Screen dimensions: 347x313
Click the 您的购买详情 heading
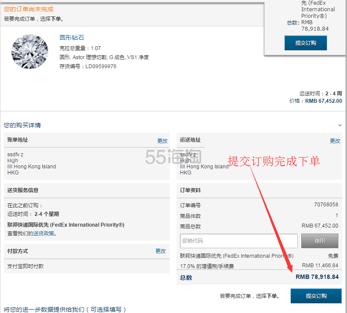pyautogui.click(x=22, y=125)
